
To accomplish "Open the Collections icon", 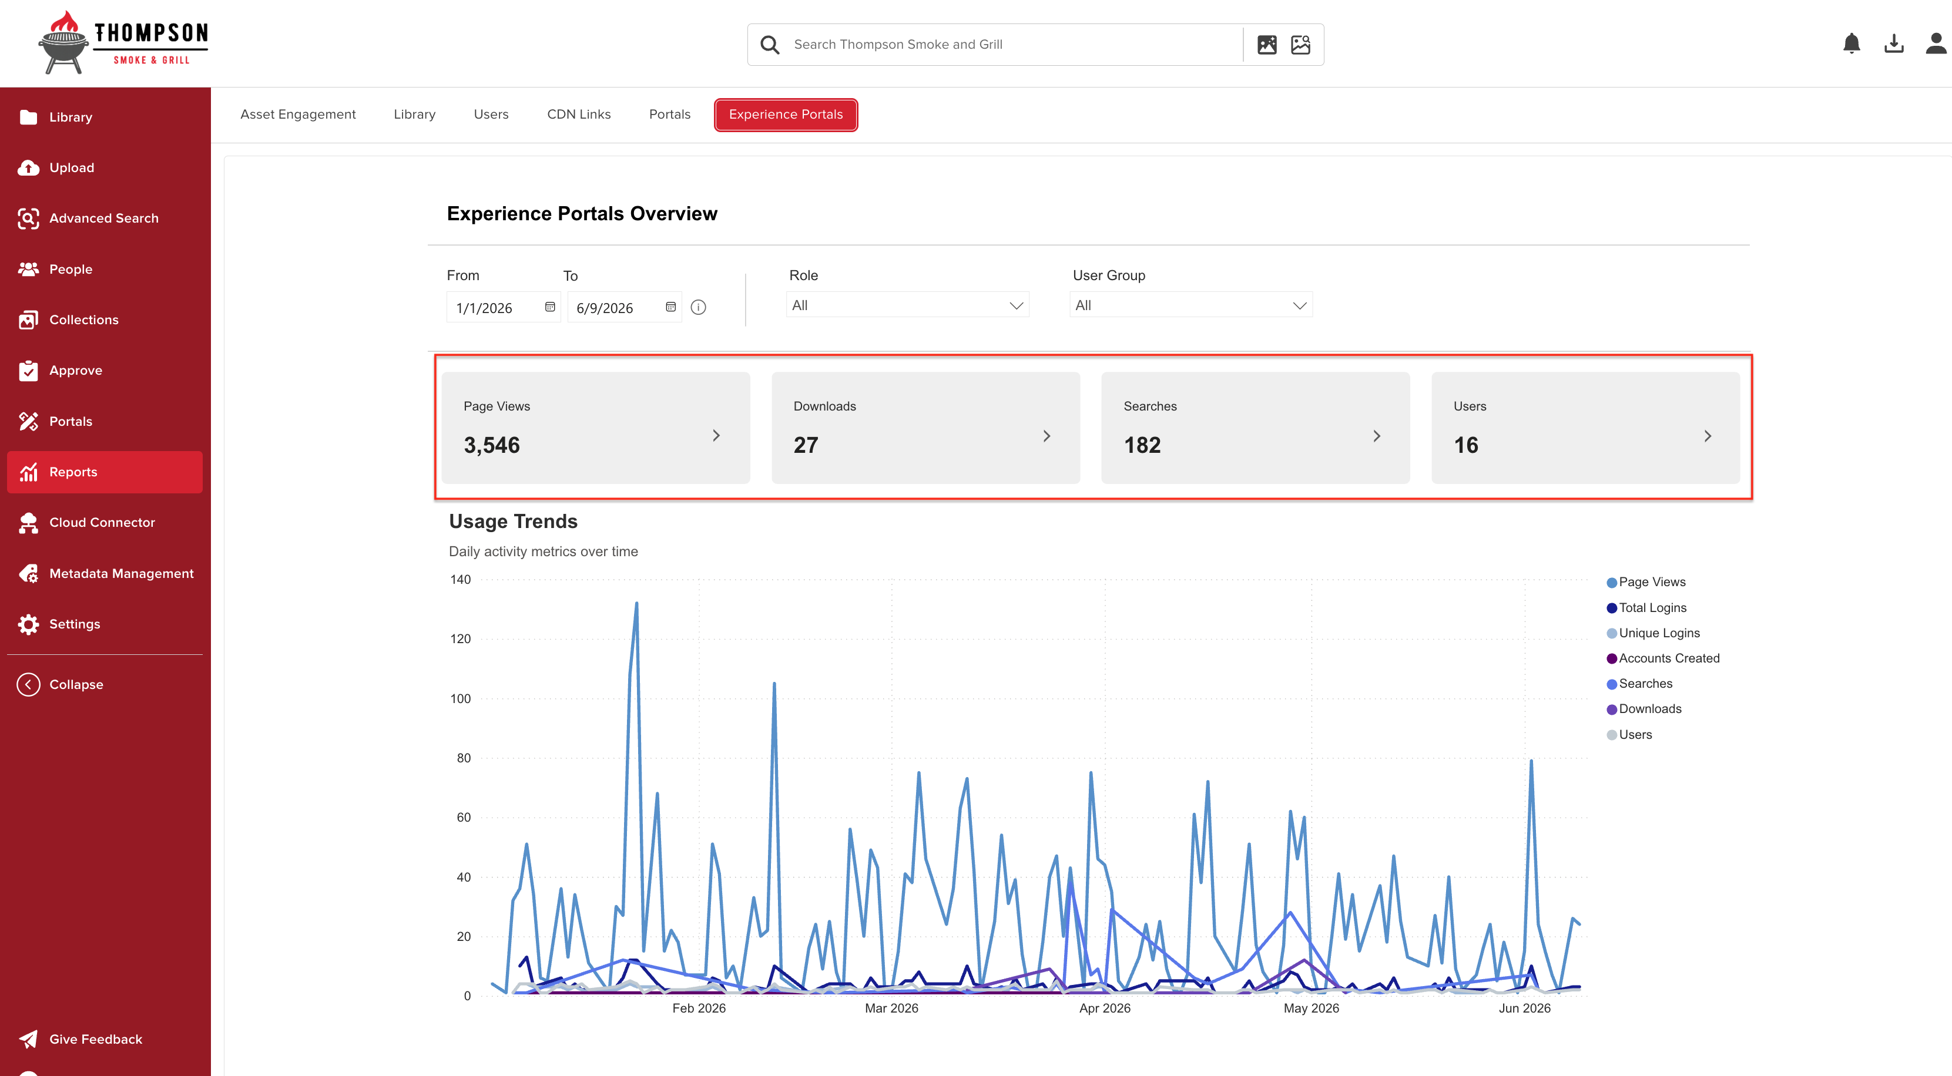I will coord(28,320).
